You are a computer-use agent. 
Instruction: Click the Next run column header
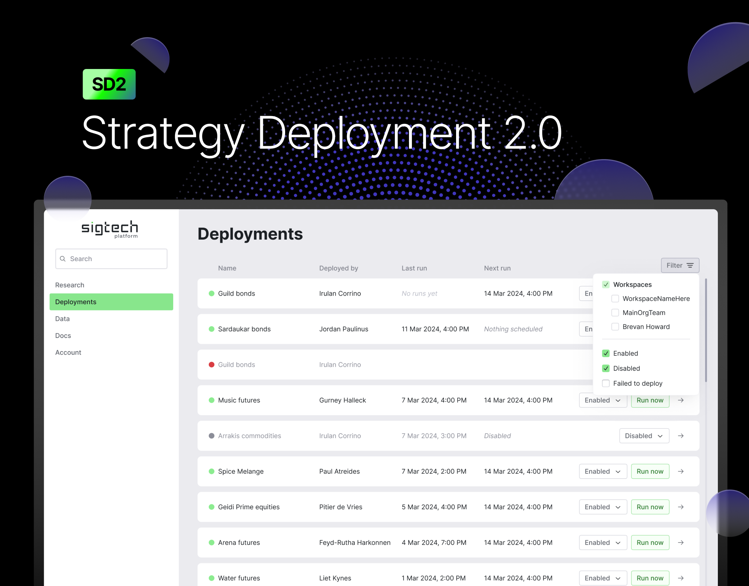click(x=497, y=268)
